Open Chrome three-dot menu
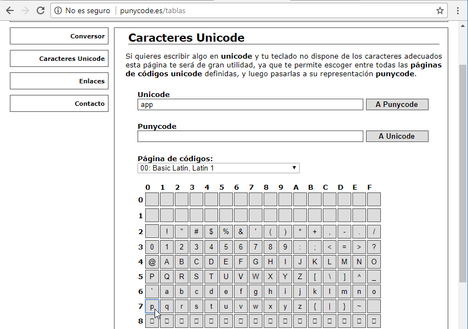This screenshot has height=329, width=468. (458, 10)
